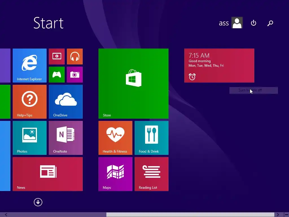
Task: Launch the Photos tile
Action: tap(29, 138)
